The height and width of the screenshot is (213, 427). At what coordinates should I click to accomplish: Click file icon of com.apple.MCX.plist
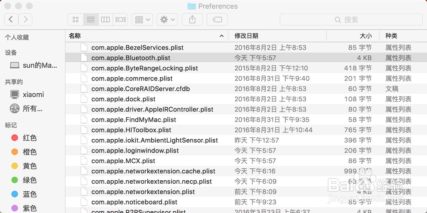84,161
